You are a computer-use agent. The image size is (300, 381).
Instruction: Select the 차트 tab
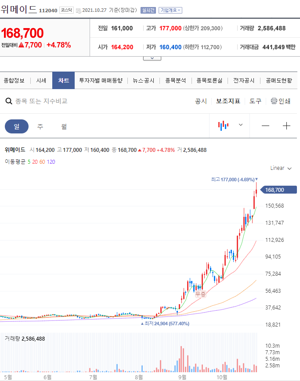(x=63, y=80)
